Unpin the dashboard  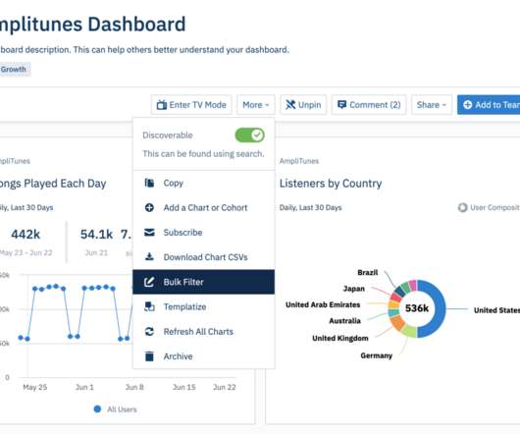coord(303,105)
